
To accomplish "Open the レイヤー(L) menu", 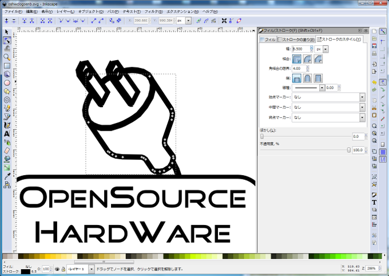I will point(65,11).
